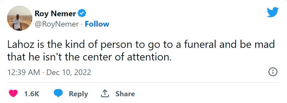Click the blue reply speech bubble icon

(58, 93)
